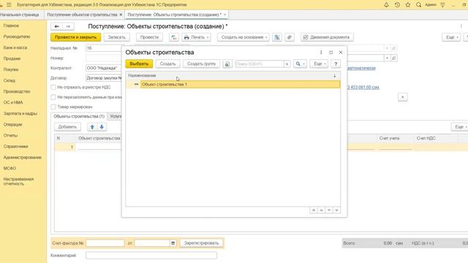This screenshot has width=468, height=263.
Task: Open help with the question mark button
Action: coord(336,64)
